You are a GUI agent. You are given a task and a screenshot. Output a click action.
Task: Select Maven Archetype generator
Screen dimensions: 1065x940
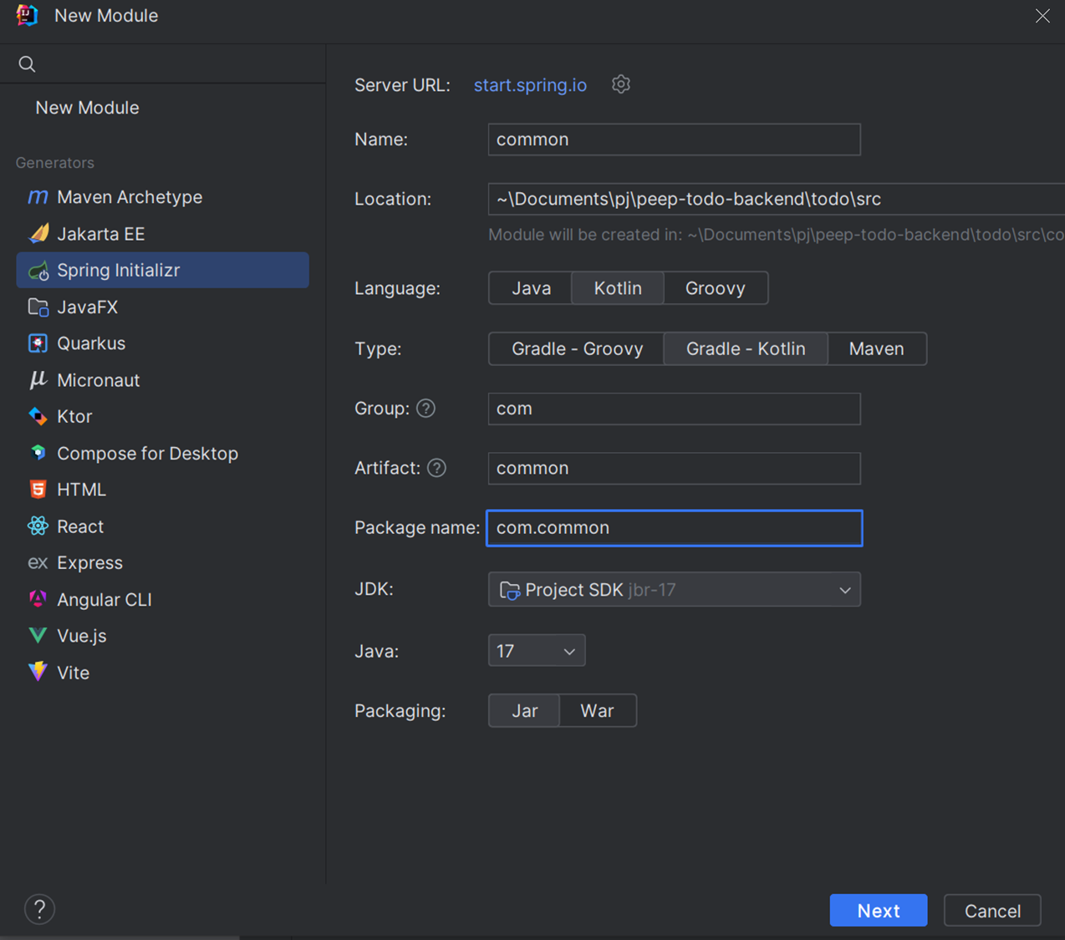click(163, 197)
